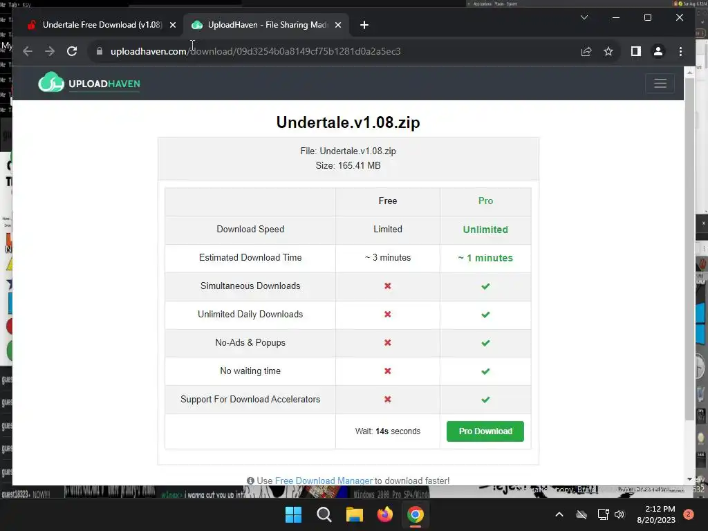This screenshot has width=708, height=531.
Task: Click the Pro column header
Action: point(485,201)
